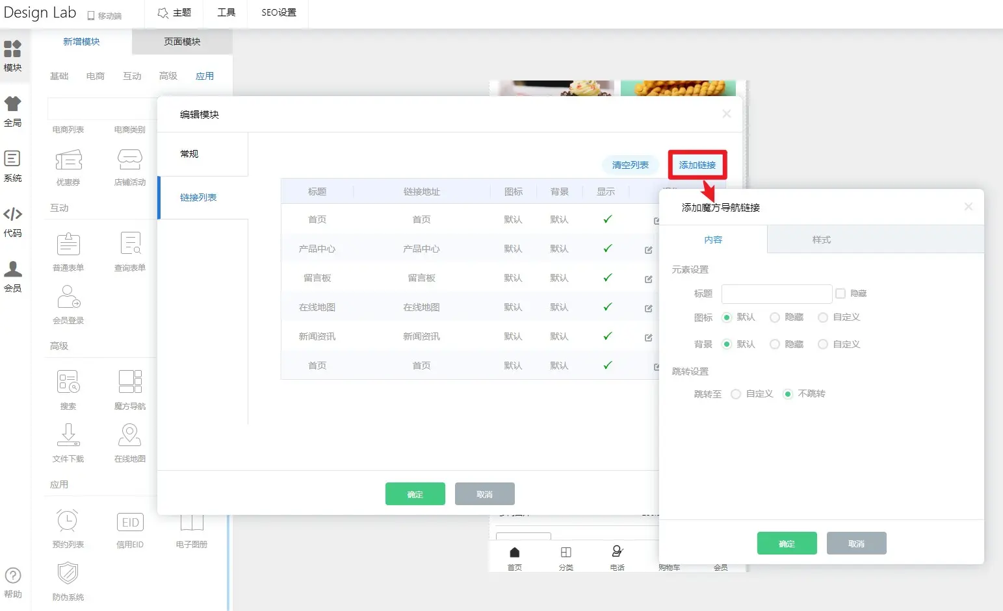The width and height of the screenshot is (1003, 611).
Task: Click the 清空列表 button
Action: [630, 165]
